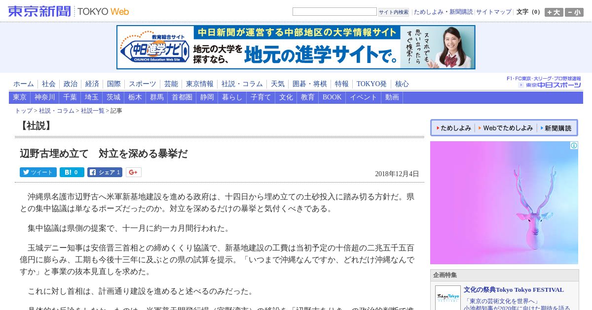Open the 社説・コラム menu item
The width and height of the screenshot is (592, 310).
pos(242,84)
